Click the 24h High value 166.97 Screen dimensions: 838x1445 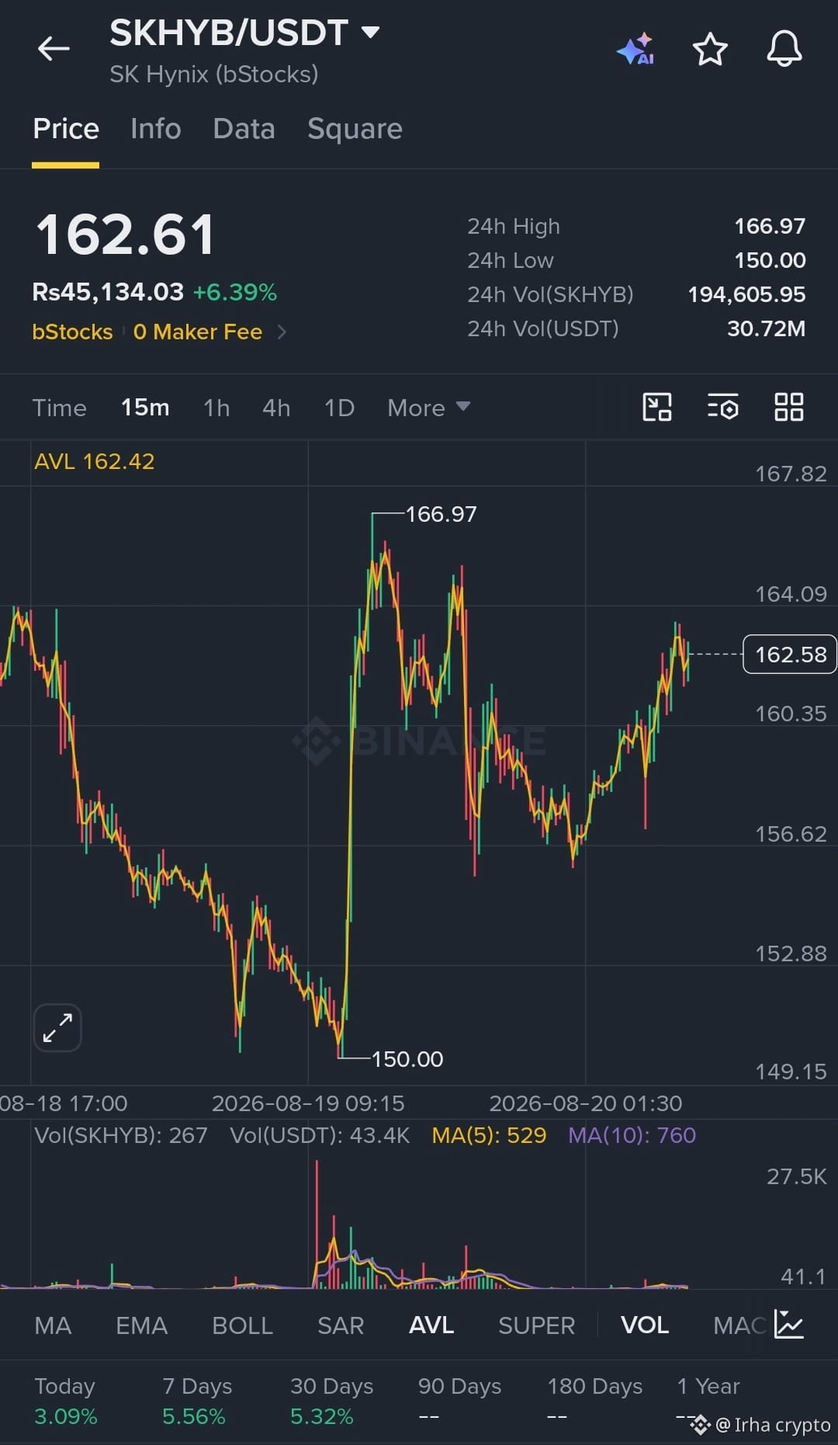pyautogui.click(x=770, y=226)
